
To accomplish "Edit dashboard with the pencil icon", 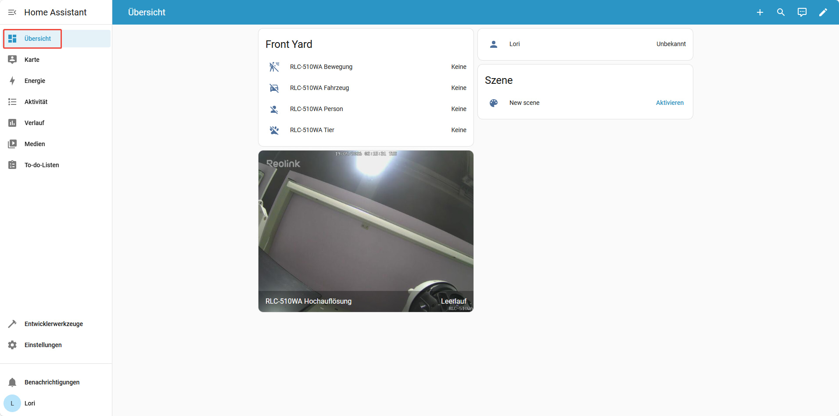I will pos(823,12).
